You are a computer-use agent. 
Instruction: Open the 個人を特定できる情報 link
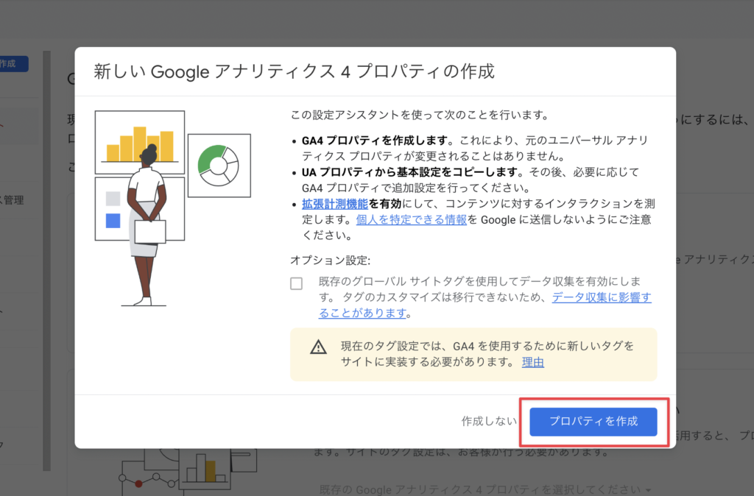tap(411, 219)
